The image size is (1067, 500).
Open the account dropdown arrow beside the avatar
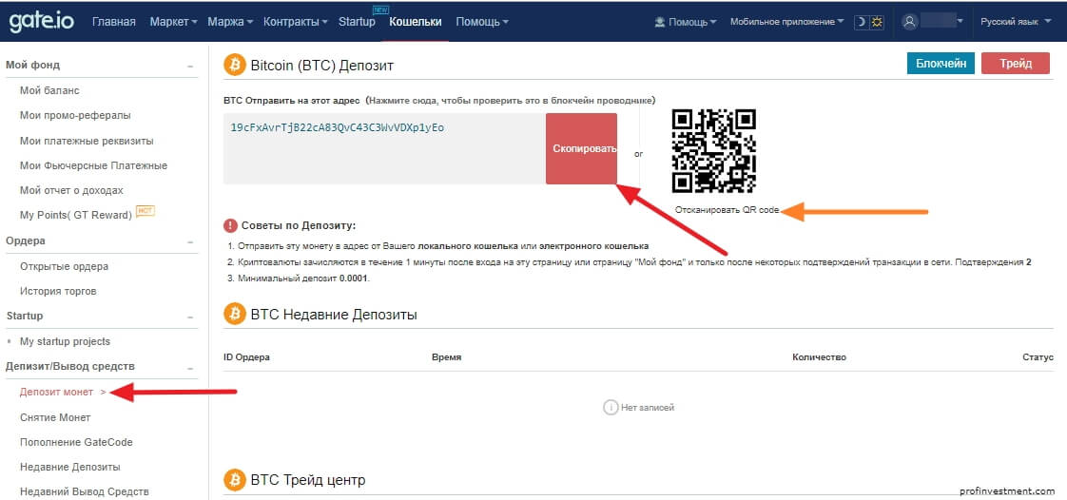[x=960, y=22]
